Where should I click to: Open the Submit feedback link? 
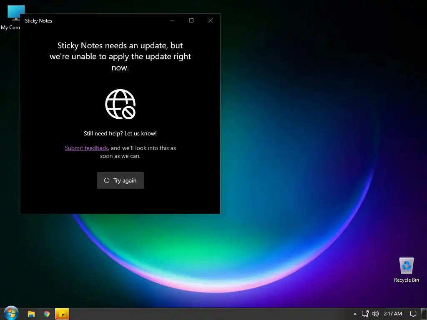click(86, 148)
